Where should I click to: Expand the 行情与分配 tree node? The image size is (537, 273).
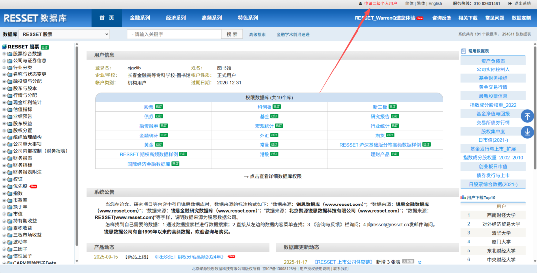pyautogui.click(x=4, y=95)
